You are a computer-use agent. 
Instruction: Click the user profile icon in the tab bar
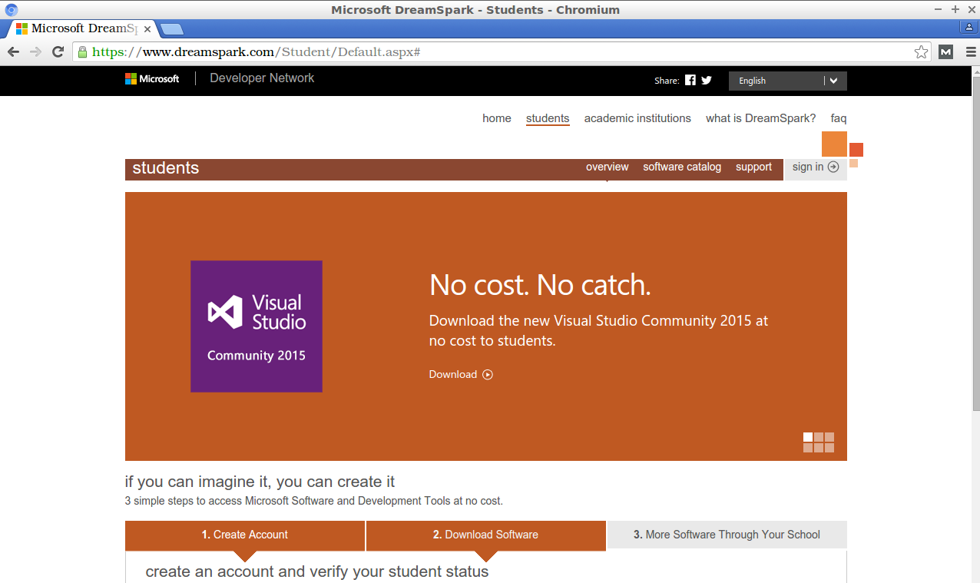pyautogui.click(x=969, y=28)
